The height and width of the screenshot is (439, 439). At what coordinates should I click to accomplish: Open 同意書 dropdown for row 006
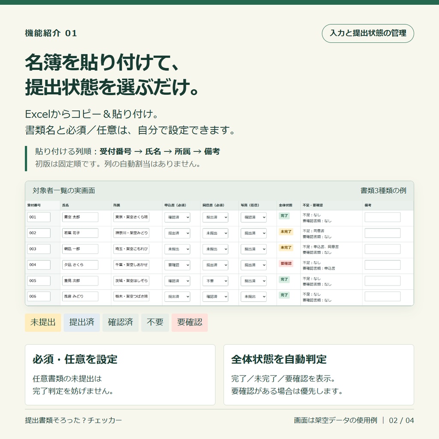(215, 297)
